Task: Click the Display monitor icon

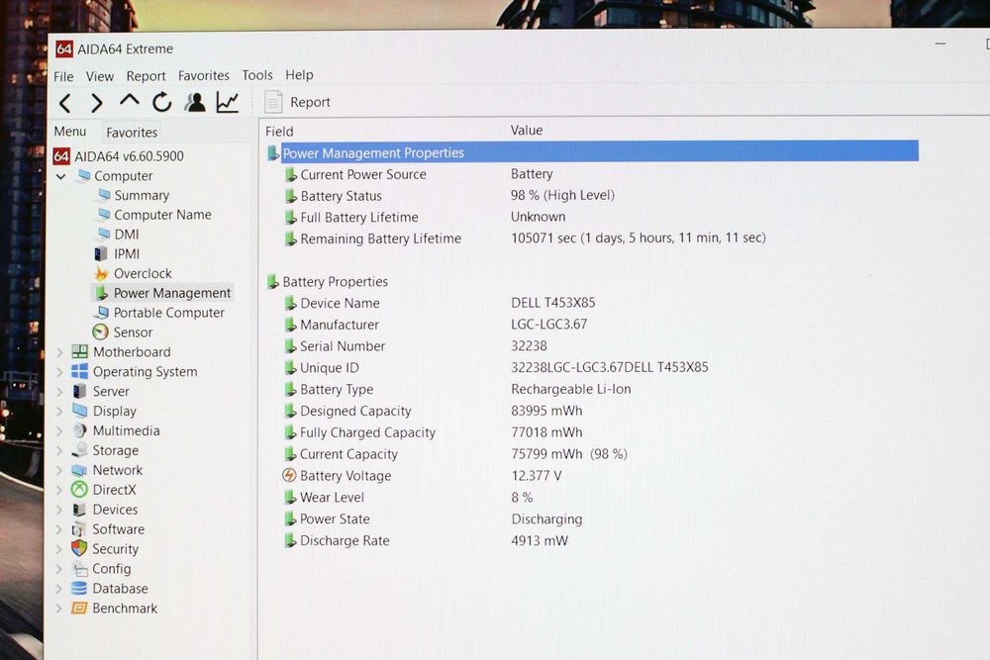Action: (x=79, y=411)
